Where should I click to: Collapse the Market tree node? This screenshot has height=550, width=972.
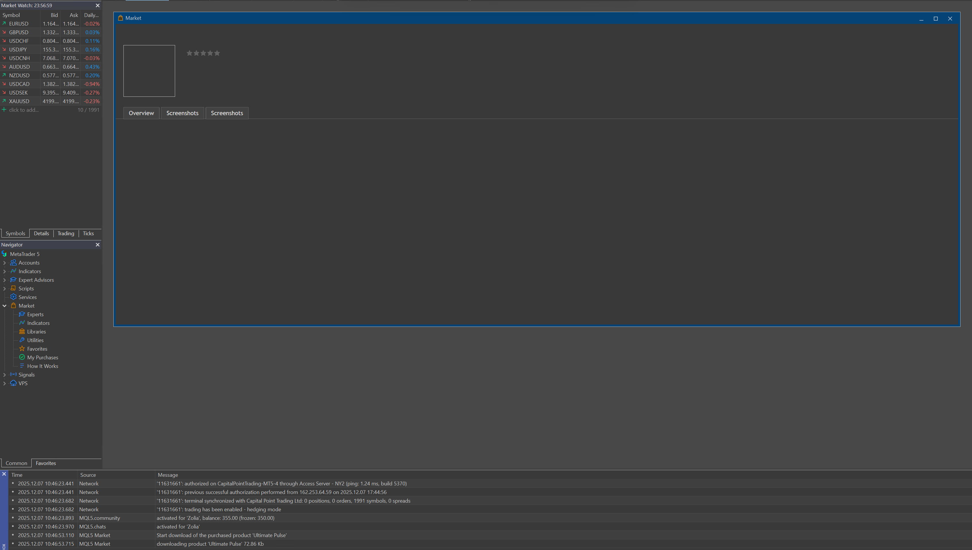(5, 306)
